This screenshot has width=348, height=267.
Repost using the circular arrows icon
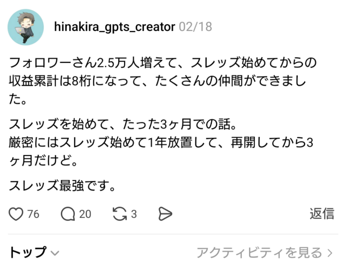[120, 214]
